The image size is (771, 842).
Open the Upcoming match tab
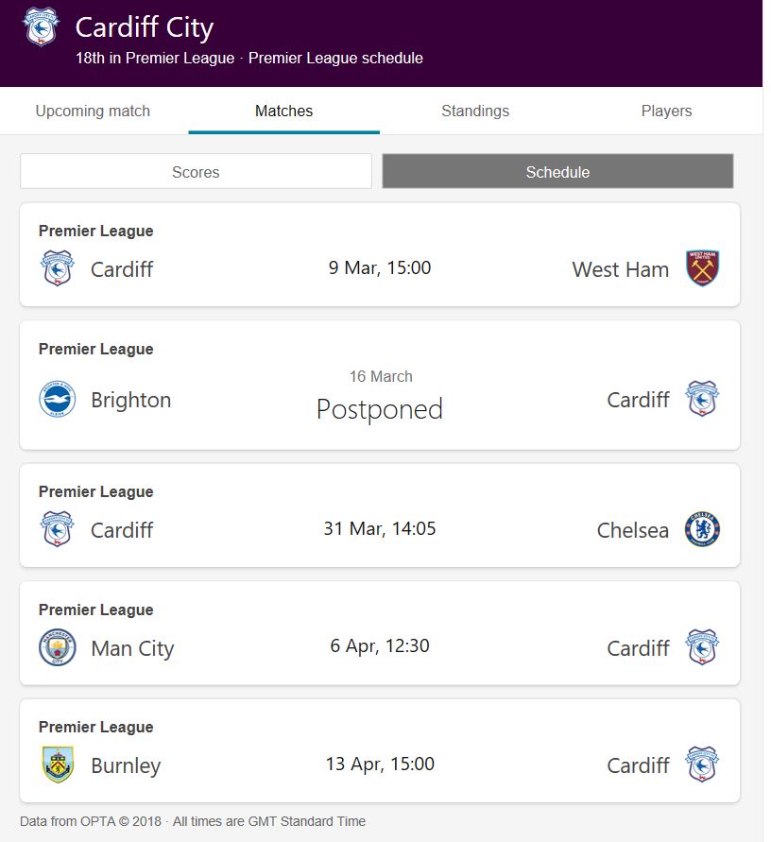click(93, 111)
